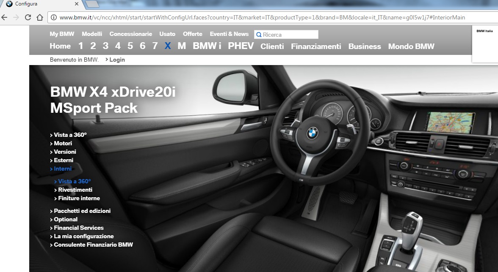Open Finanziamenti section
Screen dimensions: 498x272
click(316, 46)
